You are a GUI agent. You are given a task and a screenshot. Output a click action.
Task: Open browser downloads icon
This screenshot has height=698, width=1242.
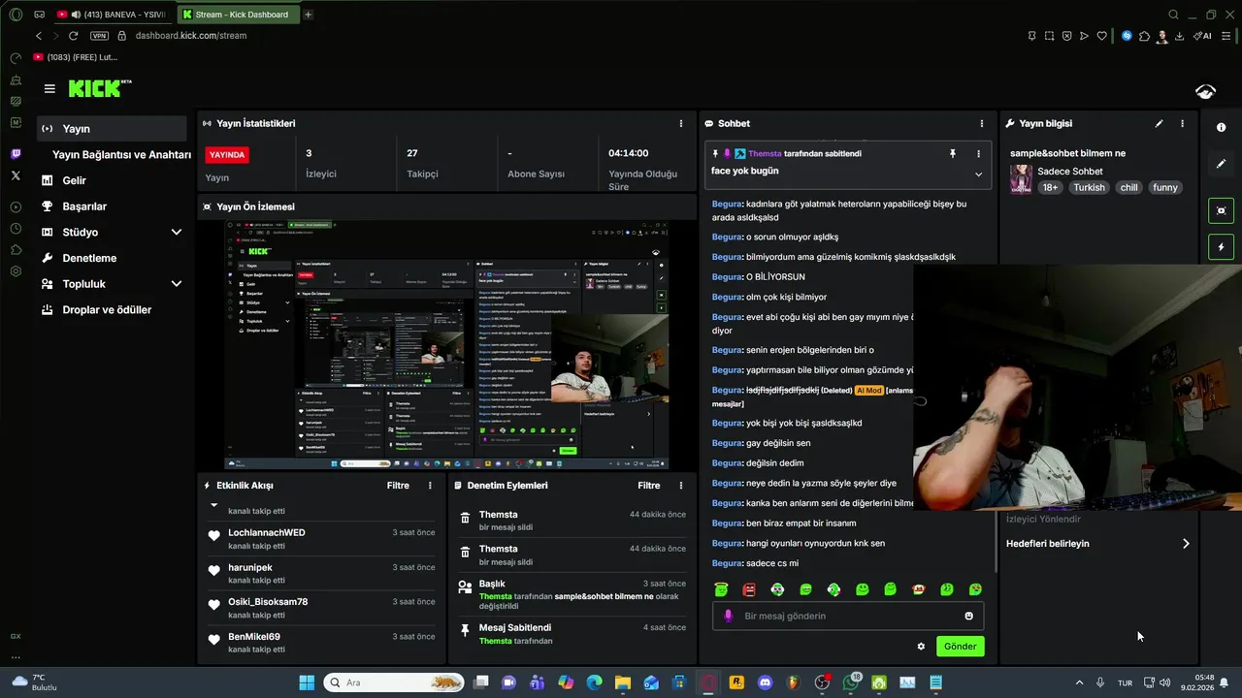click(1179, 36)
